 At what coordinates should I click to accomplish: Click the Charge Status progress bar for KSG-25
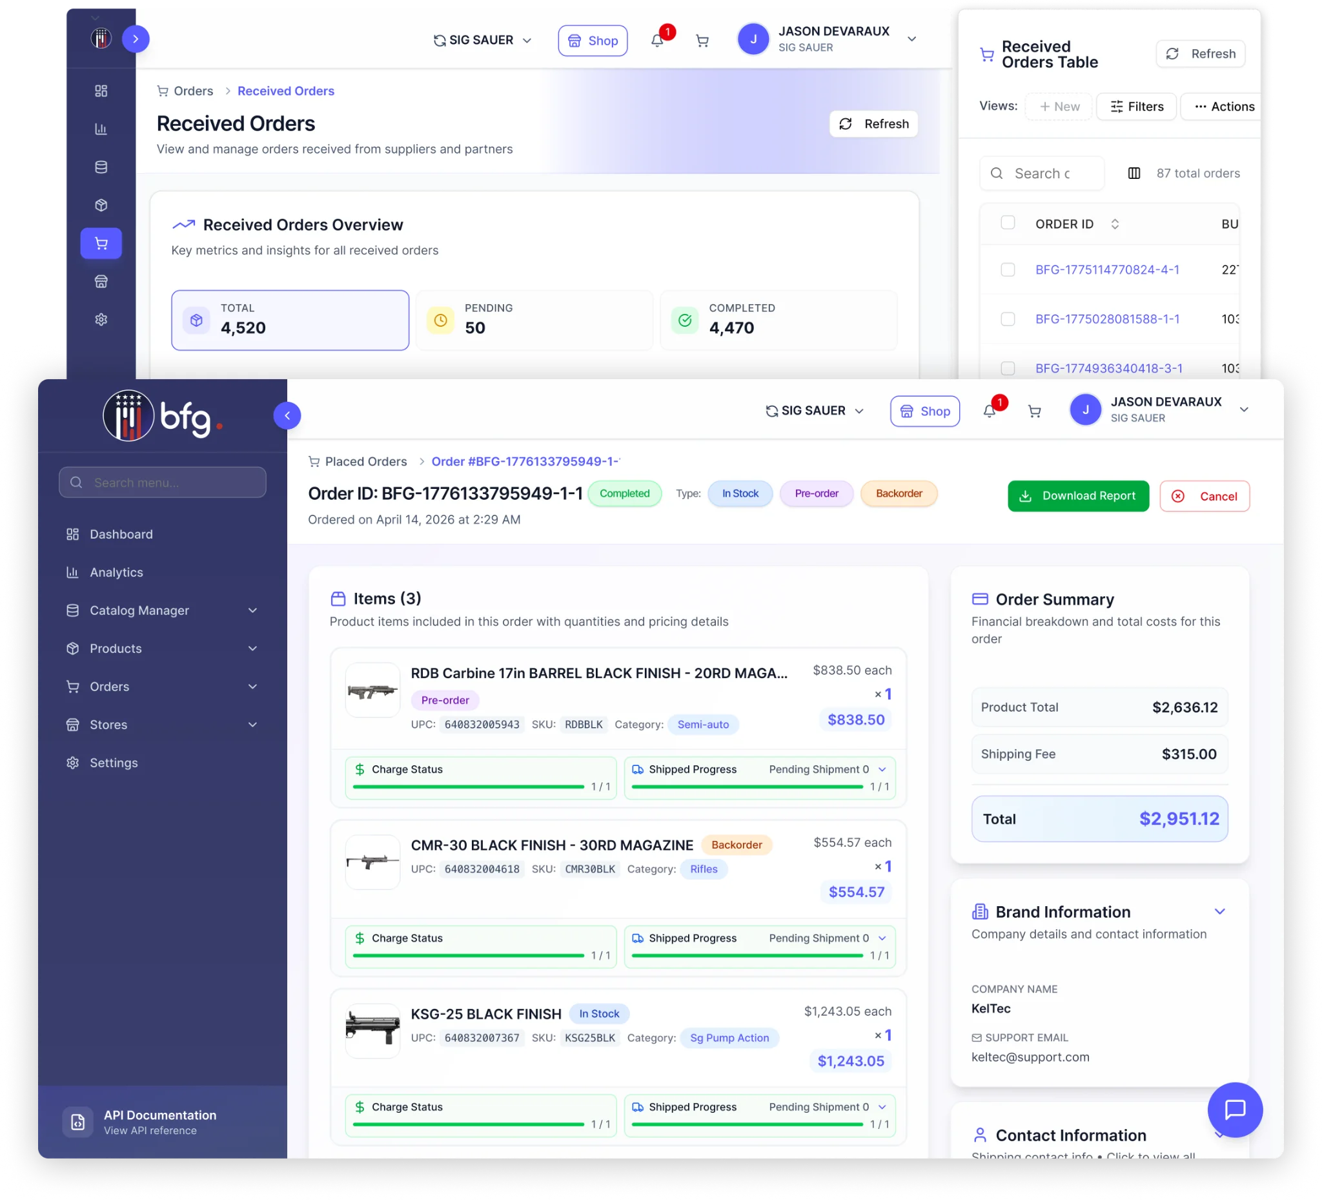468,1124
